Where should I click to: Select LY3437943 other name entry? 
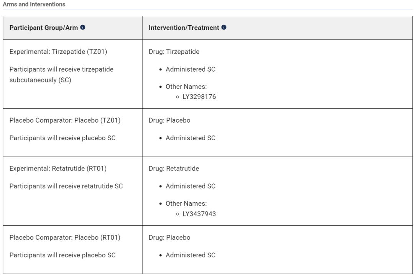199,214
